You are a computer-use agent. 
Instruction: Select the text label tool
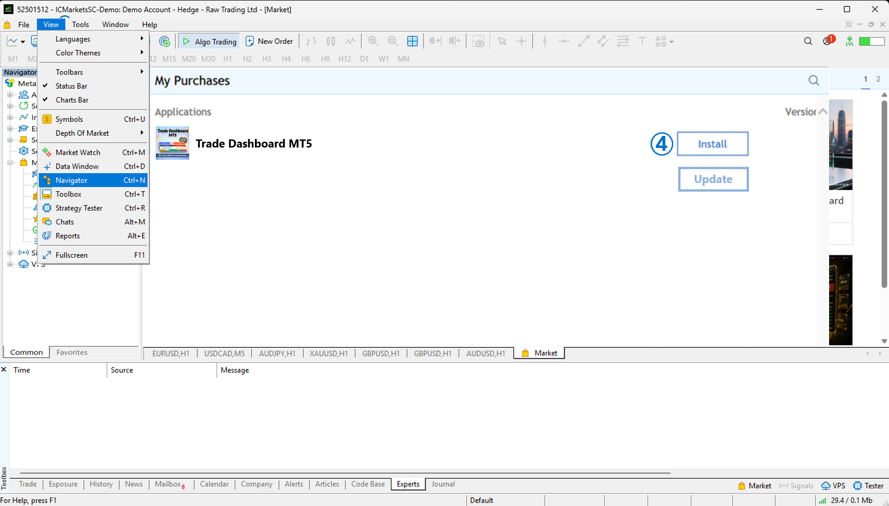coord(642,41)
